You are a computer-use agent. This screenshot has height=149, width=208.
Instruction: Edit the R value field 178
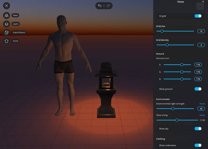(x=198, y=65)
